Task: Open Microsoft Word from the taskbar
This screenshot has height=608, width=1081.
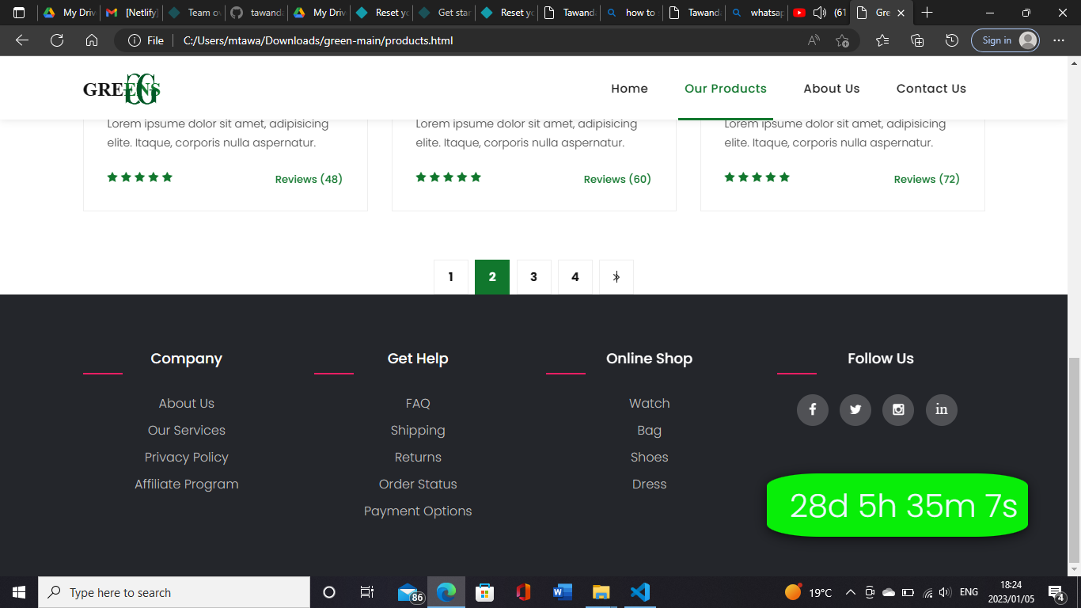Action: pyautogui.click(x=562, y=592)
